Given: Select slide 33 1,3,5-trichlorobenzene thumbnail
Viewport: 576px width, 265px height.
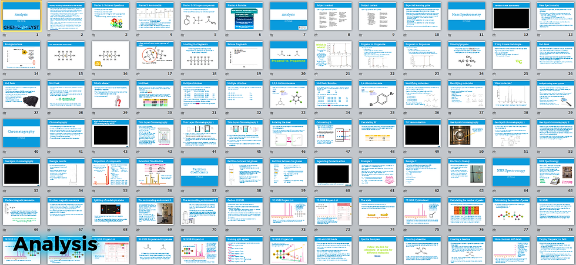Looking at the screenshot, I should point(289,94).
